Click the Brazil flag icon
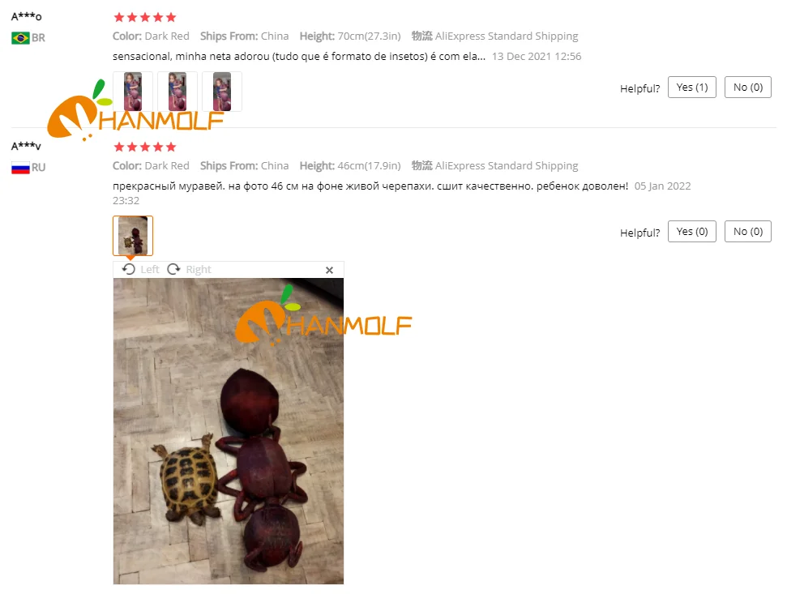 pyautogui.click(x=20, y=37)
